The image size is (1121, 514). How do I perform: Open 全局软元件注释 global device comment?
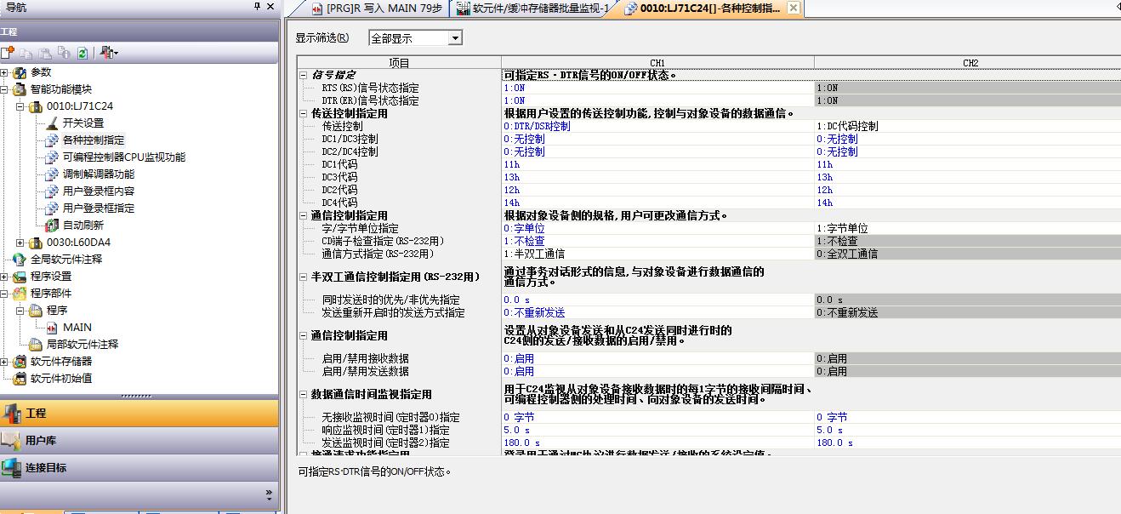65,260
